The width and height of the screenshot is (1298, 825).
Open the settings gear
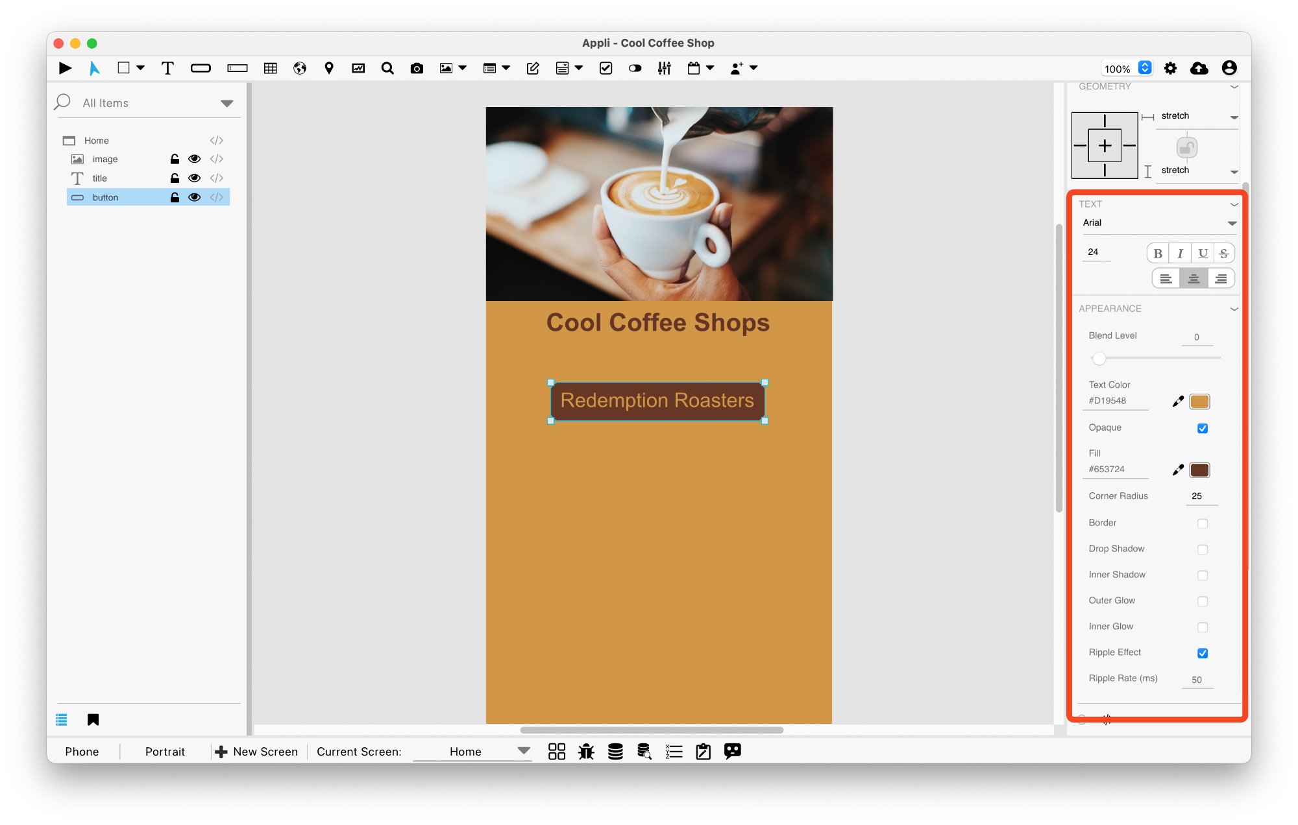[x=1170, y=68]
